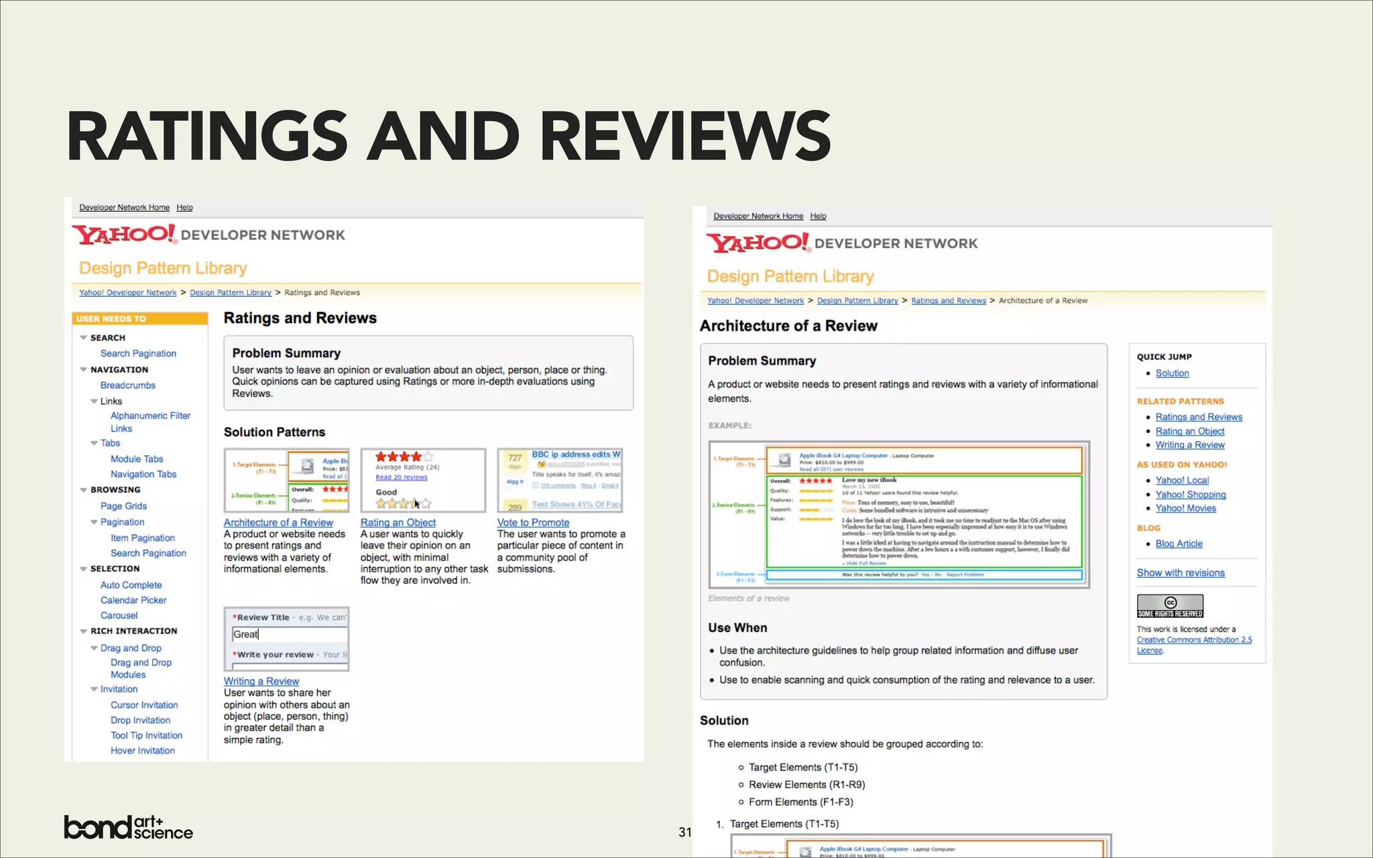Open the Page Grids link
Screen dimensions: 1373x858
[x=123, y=506]
